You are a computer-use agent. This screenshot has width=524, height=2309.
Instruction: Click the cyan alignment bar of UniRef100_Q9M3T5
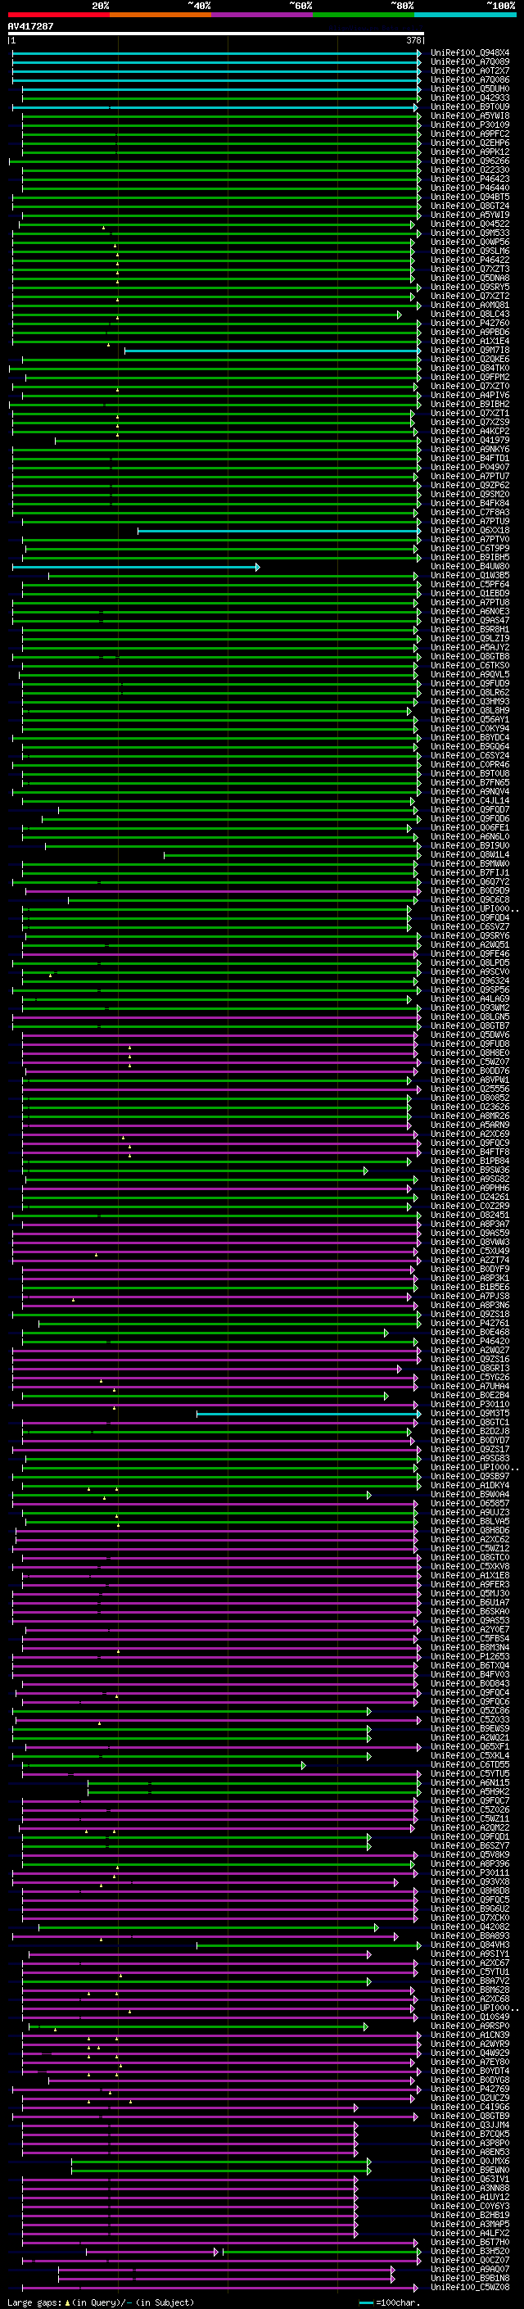click(309, 1414)
